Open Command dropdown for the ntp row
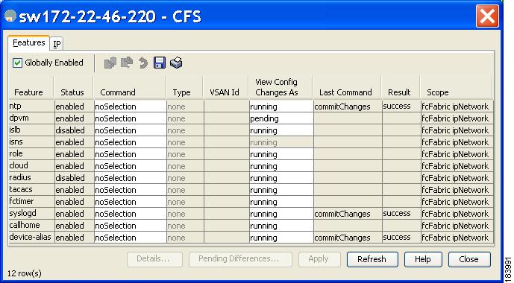Image resolution: width=514 pixels, height=283 pixels. point(130,106)
